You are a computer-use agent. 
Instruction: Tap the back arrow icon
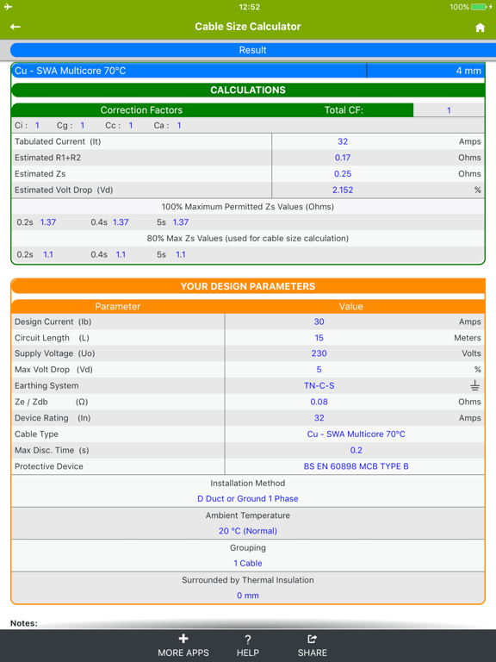tap(15, 27)
